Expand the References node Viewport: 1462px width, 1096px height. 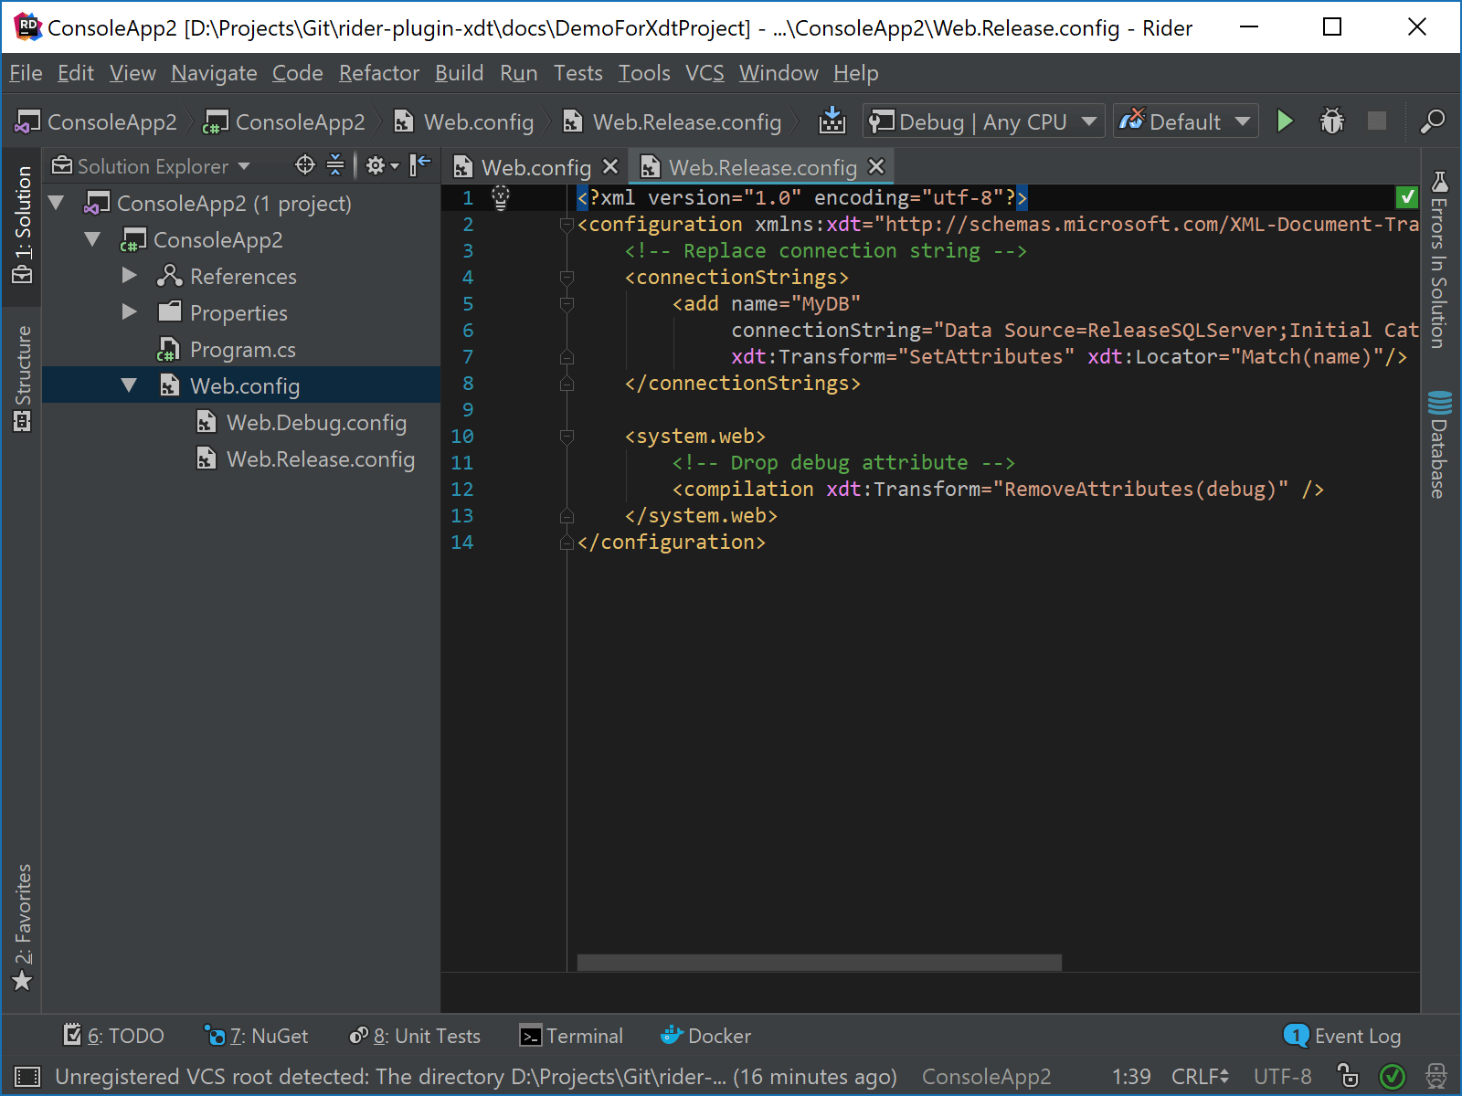click(129, 276)
